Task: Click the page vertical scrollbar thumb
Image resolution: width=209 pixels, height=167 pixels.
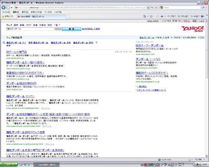Action: [x=207, y=51]
